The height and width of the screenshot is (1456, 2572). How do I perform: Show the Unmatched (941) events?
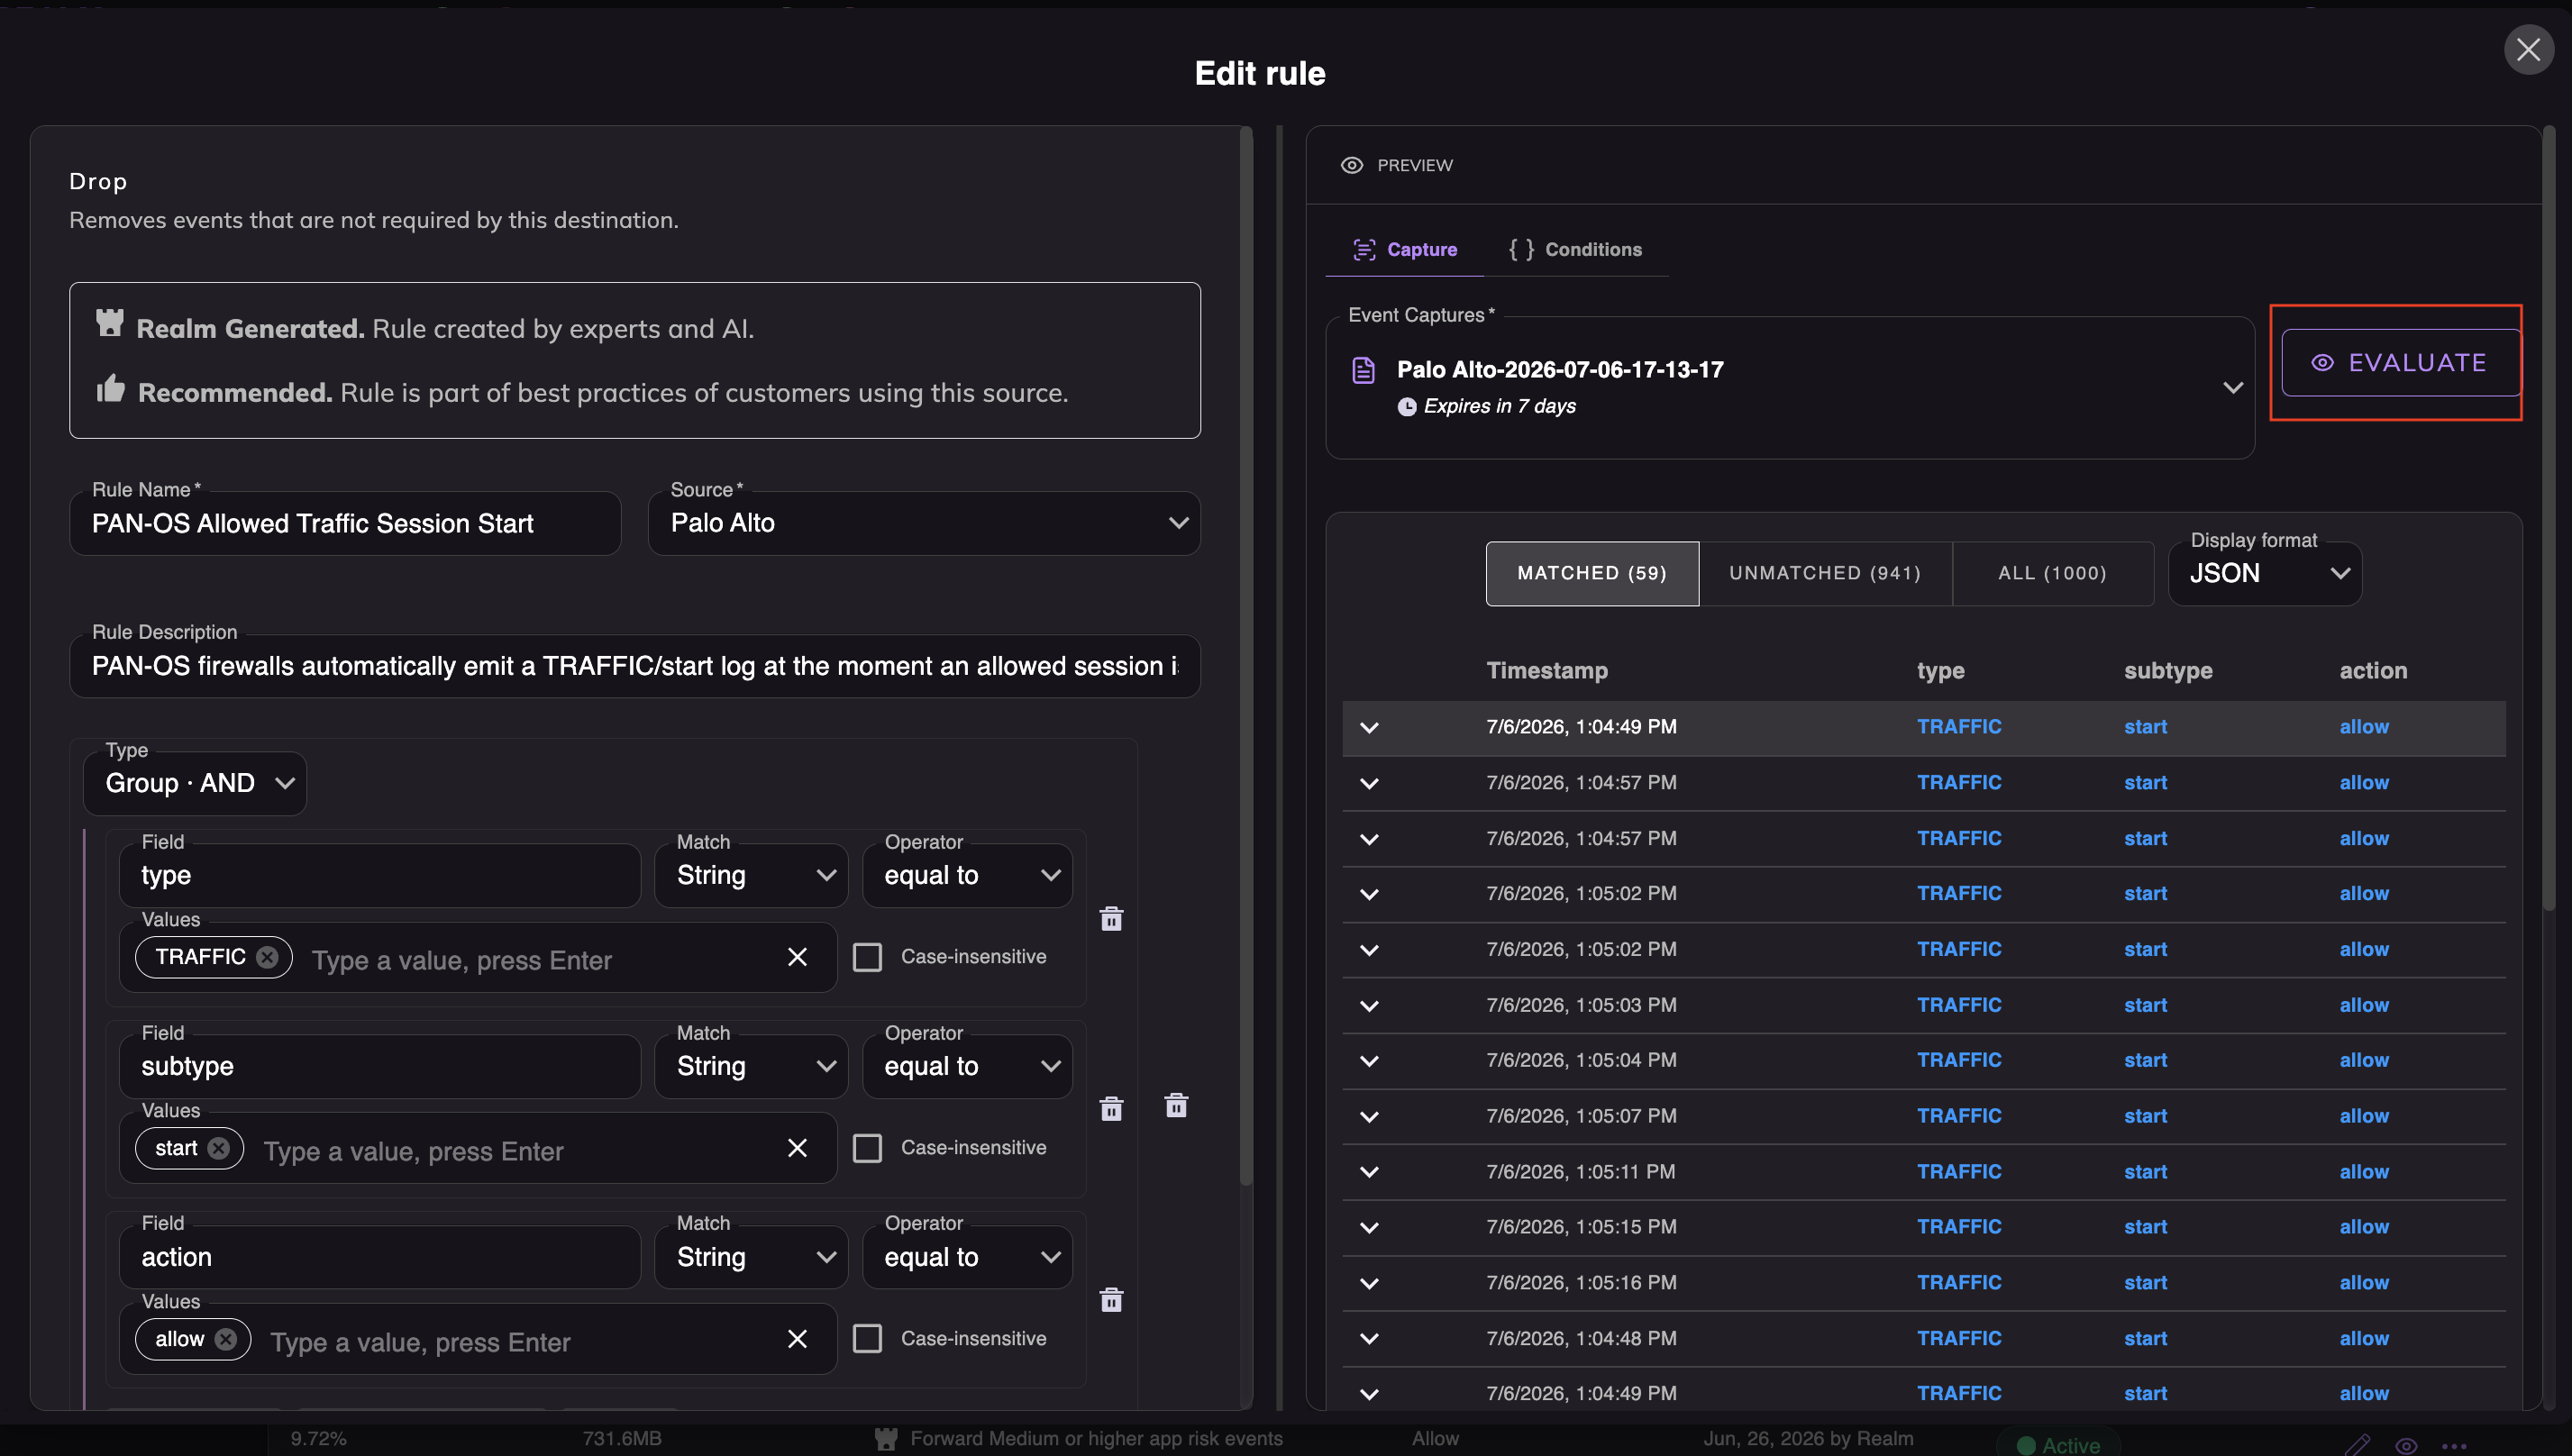pos(1825,574)
